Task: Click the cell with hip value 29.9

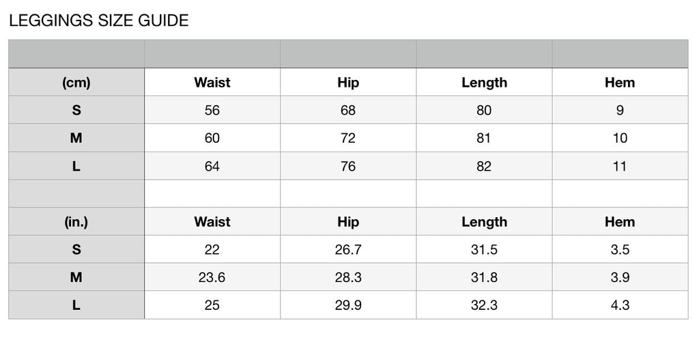Action: [x=348, y=305]
